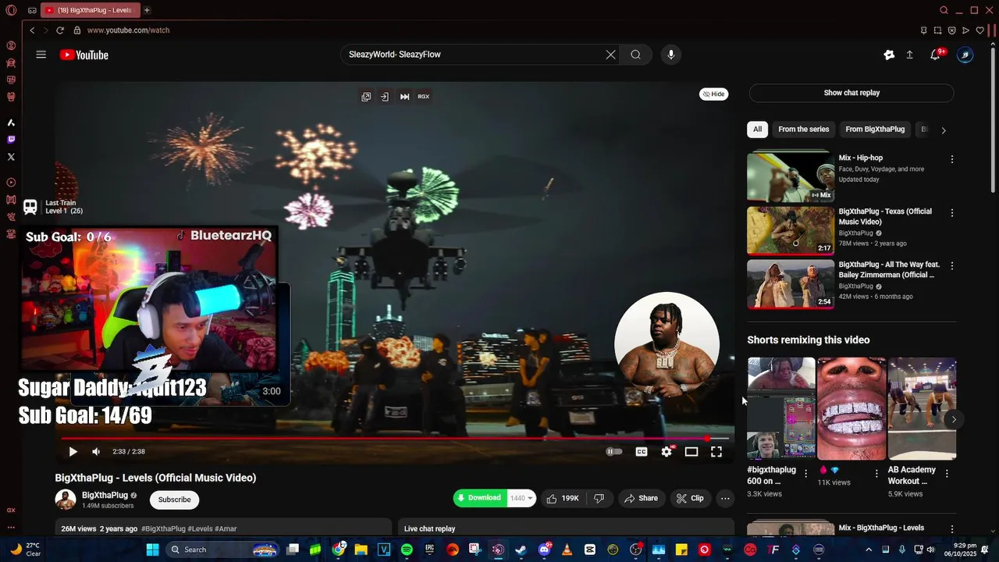Seek on the red video progress bar

396,439
